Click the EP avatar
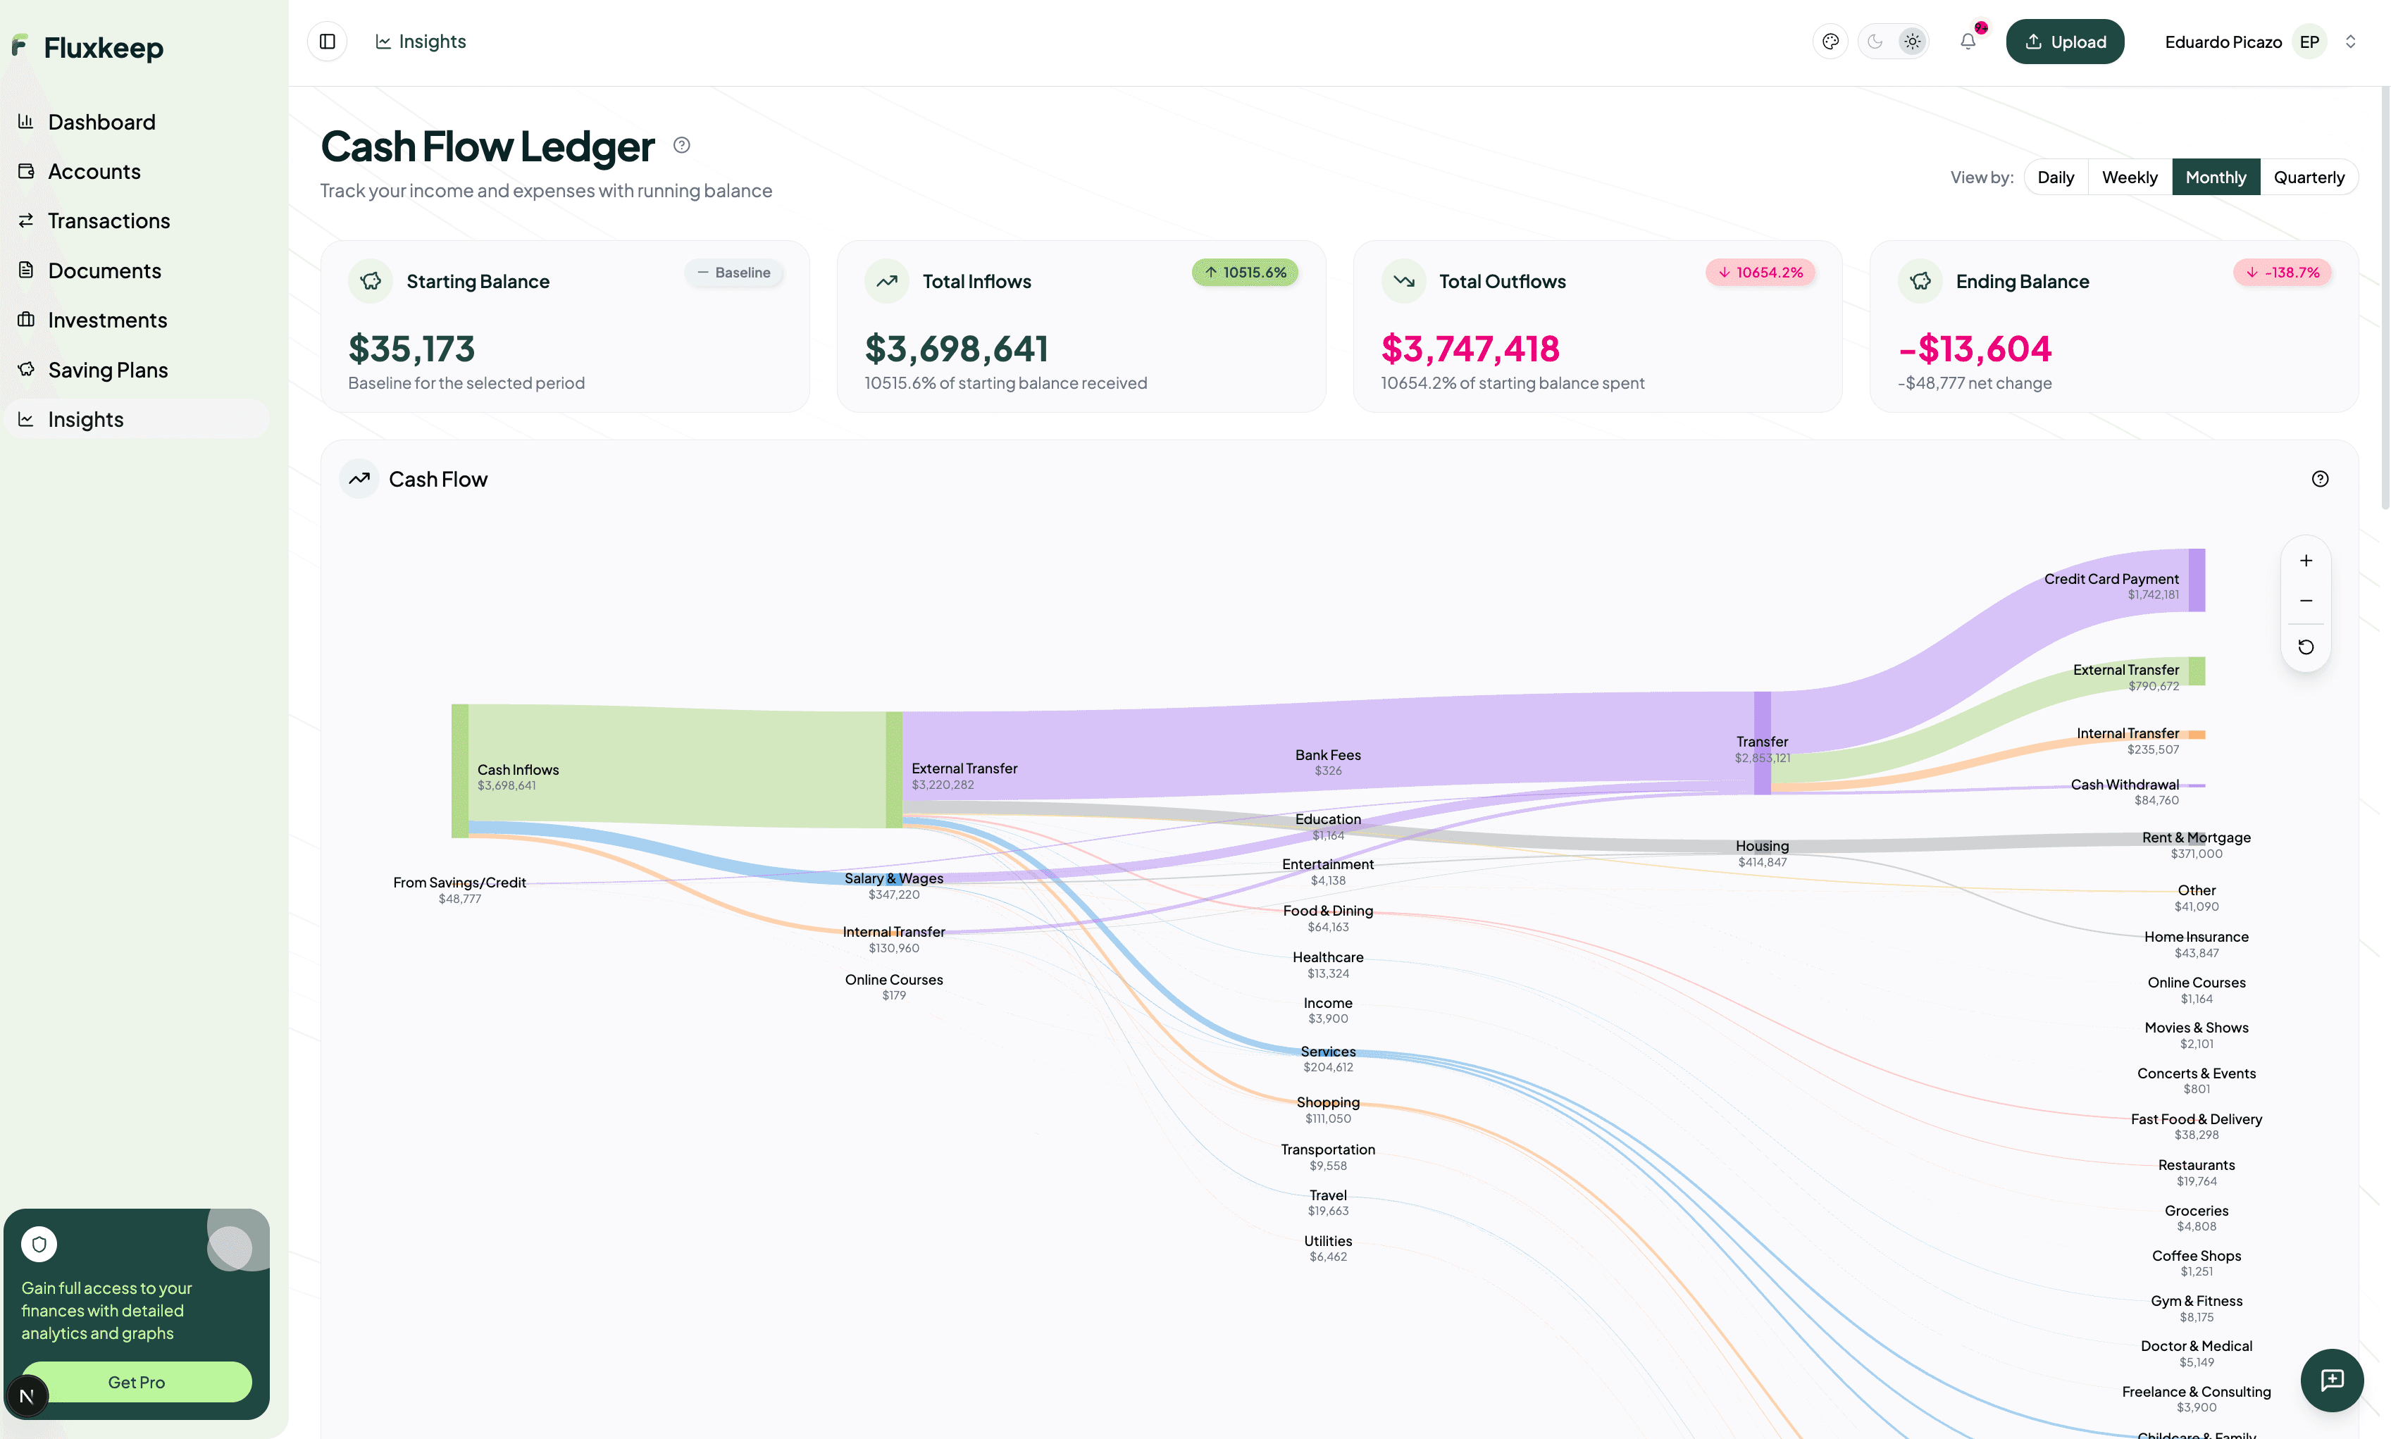This screenshot has width=2391, height=1439. click(2309, 41)
